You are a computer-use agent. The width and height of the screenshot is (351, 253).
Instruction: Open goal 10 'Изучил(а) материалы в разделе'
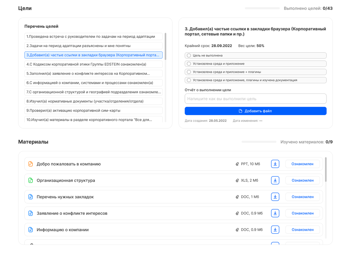click(93, 119)
